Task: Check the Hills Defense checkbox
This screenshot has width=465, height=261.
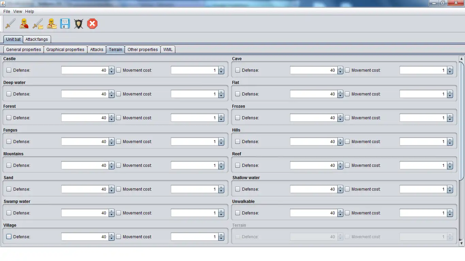Action: 238,142
